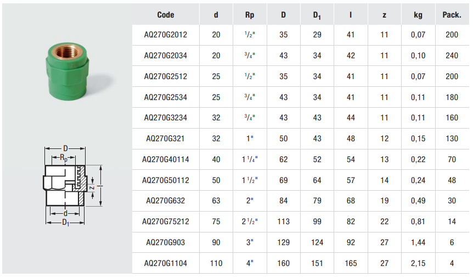This screenshot has width=473, height=277.
Task: Select product code AQ270G903
Action: pos(166,242)
